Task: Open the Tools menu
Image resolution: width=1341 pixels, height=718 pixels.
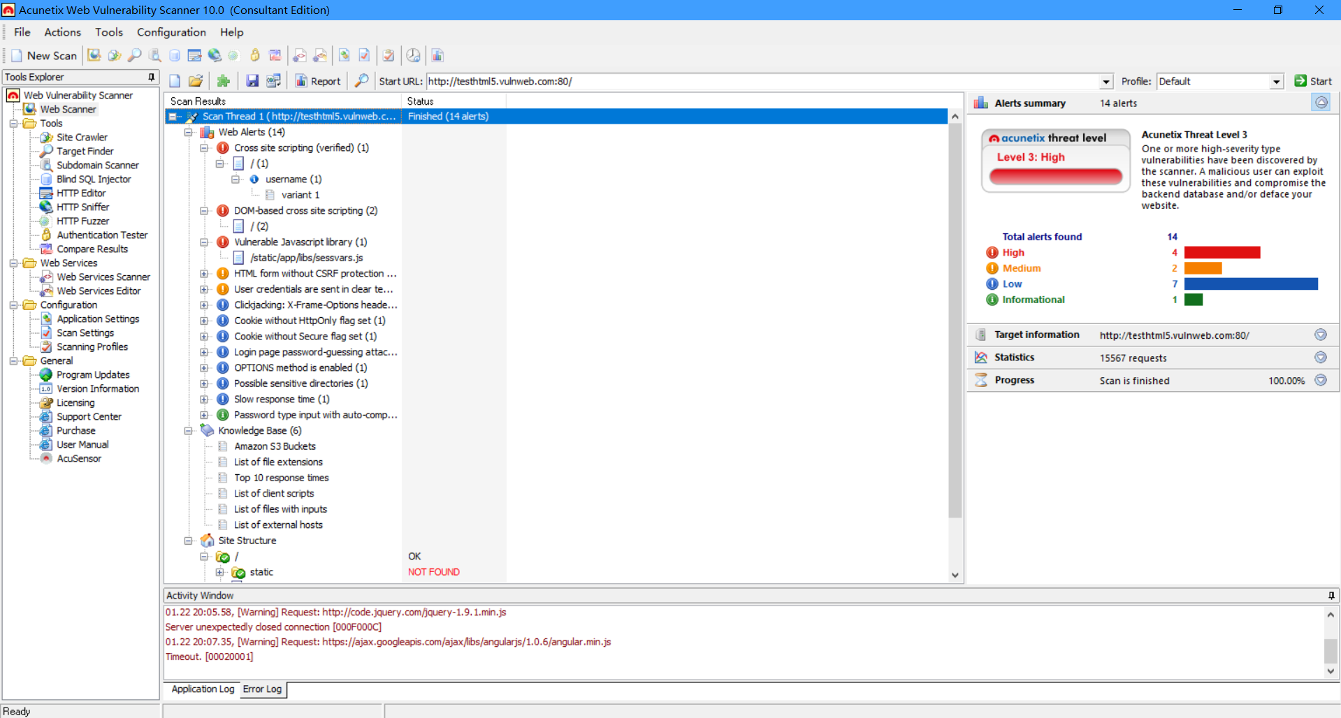Action: click(109, 32)
